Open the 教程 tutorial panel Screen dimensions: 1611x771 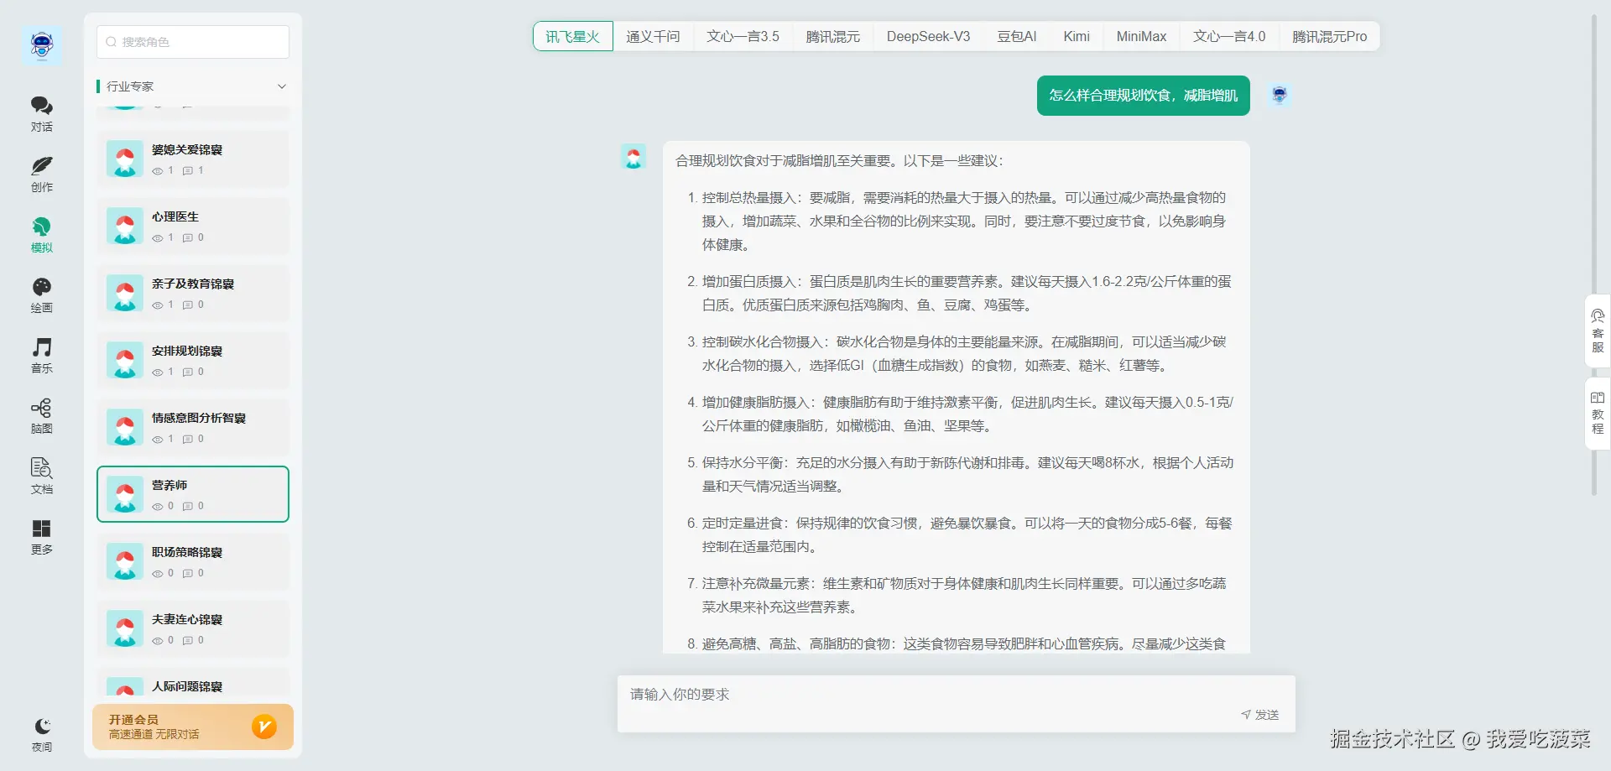click(1598, 414)
